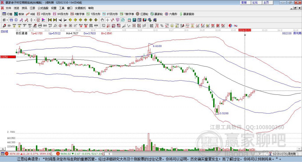Viewport: 302px width, 162px height.
Task: Open the 板块 sector view
Action: [x=19, y=14]
